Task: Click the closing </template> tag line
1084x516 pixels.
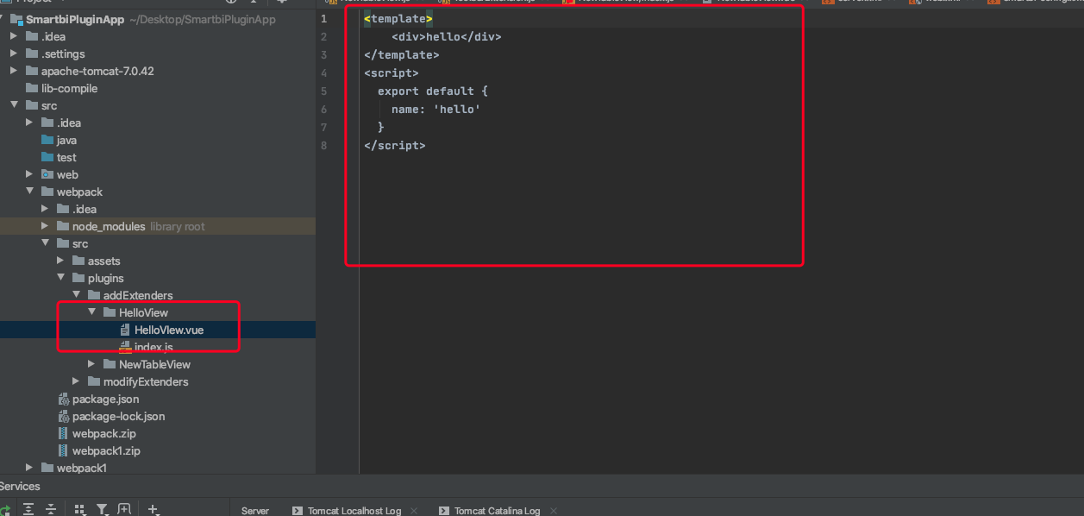Action: (x=402, y=54)
